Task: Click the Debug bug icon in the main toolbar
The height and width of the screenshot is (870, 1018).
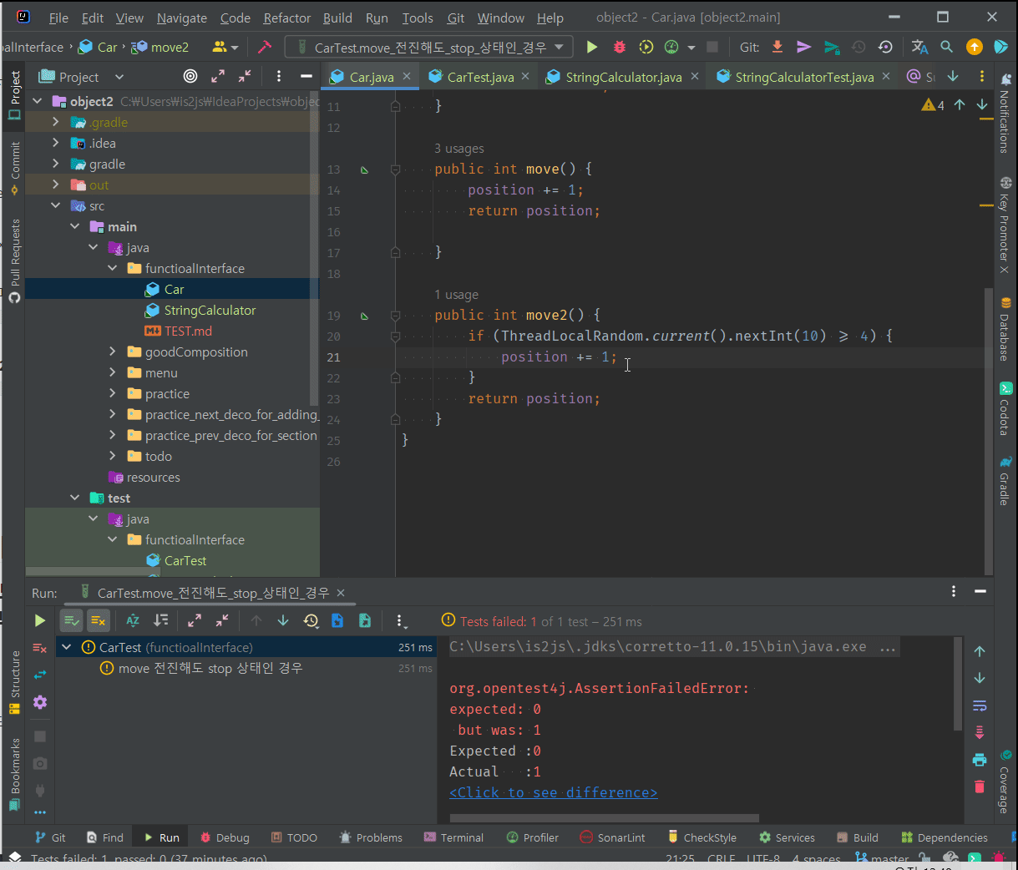Action: [x=619, y=48]
